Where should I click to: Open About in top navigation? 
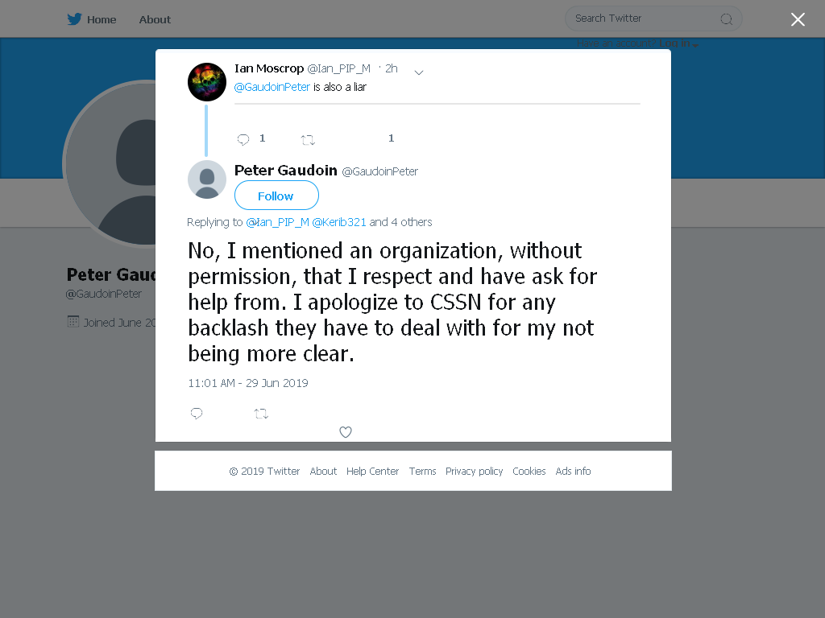(155, 19)
